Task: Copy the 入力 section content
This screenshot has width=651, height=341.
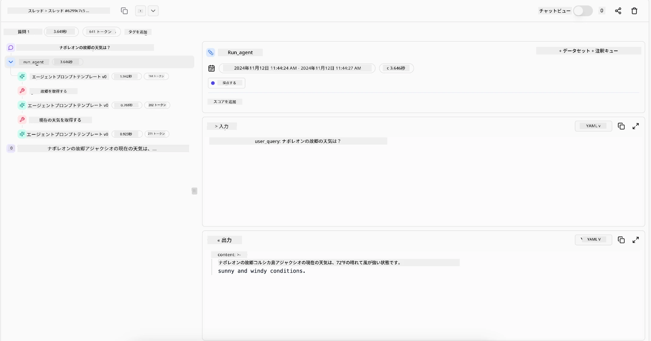Action: pyautogui.click(x=621, y=126)
